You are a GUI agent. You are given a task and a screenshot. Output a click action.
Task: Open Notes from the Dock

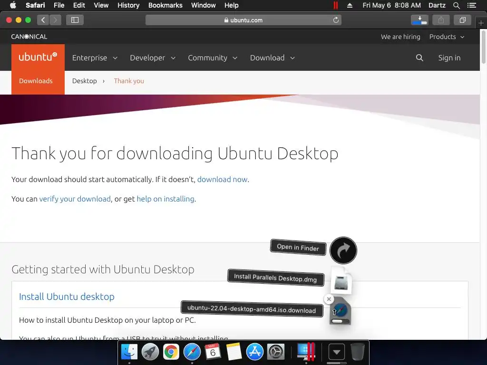tap(234, 352)
